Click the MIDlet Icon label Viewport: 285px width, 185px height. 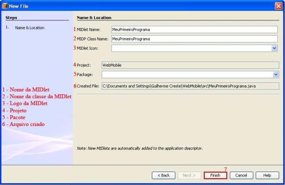[87, 48]
